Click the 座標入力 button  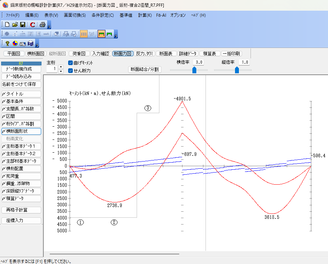point(21,221)
